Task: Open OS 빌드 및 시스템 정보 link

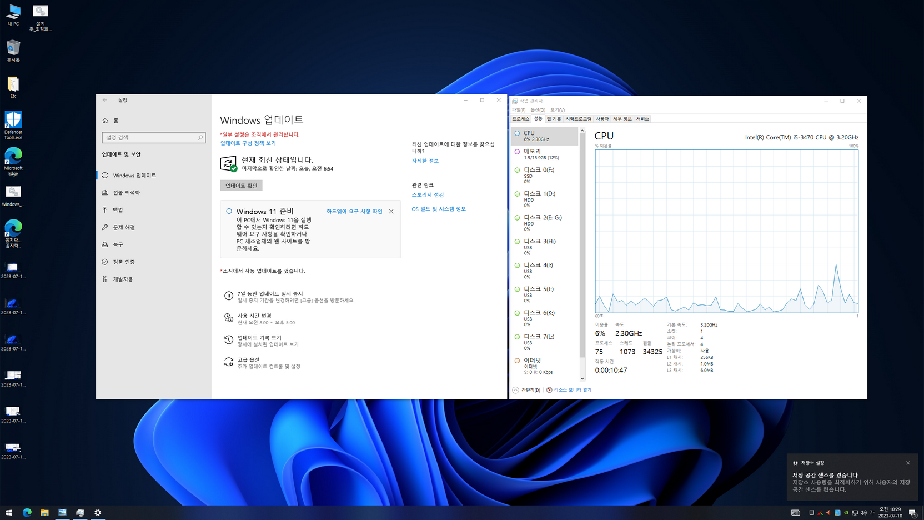Action: point(439,209)
